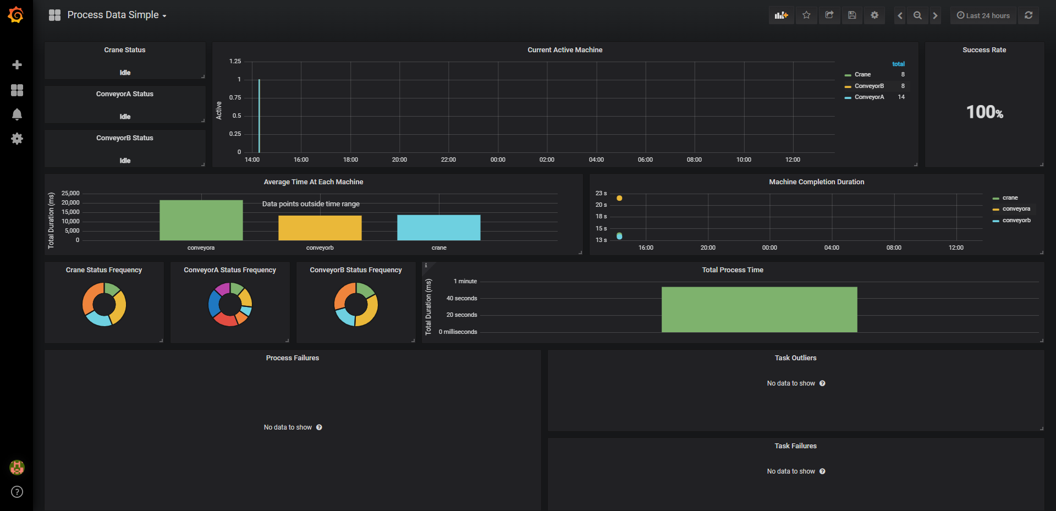Open Alerting using the bell icon
This screenshot has width=1056, height=511.
[x=17, y=114]
